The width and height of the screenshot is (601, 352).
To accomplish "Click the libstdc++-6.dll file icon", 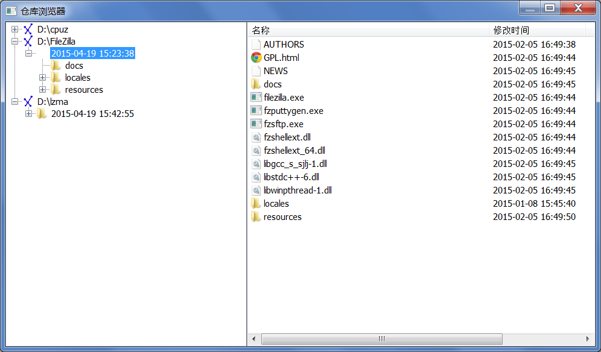I will [x=256, y=177].
